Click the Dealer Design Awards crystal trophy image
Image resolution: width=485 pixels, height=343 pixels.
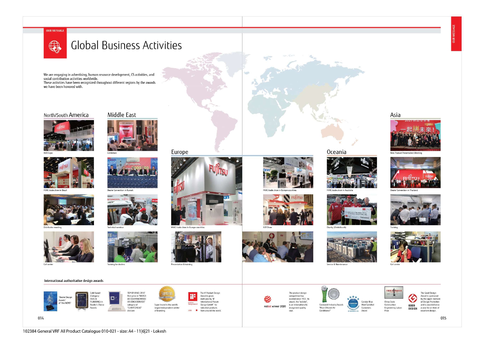coord(50,301)
